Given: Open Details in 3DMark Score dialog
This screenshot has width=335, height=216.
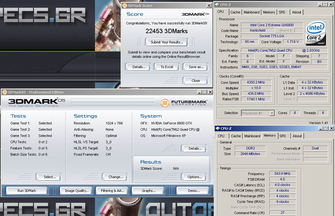Looking at the screenshot, I should coord(139,67).
